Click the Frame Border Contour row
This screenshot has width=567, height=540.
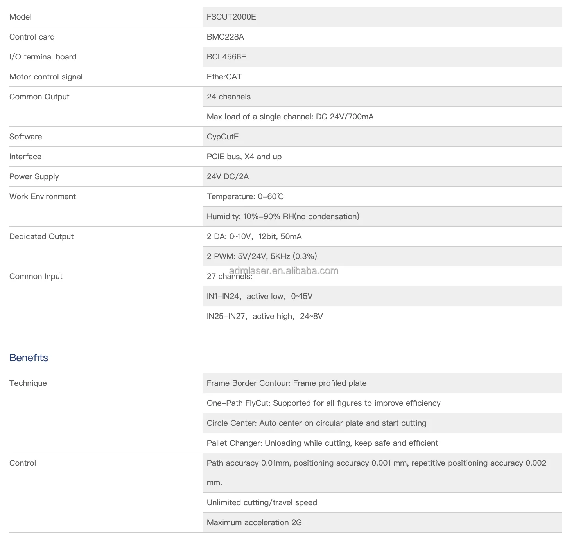point(287,383)
